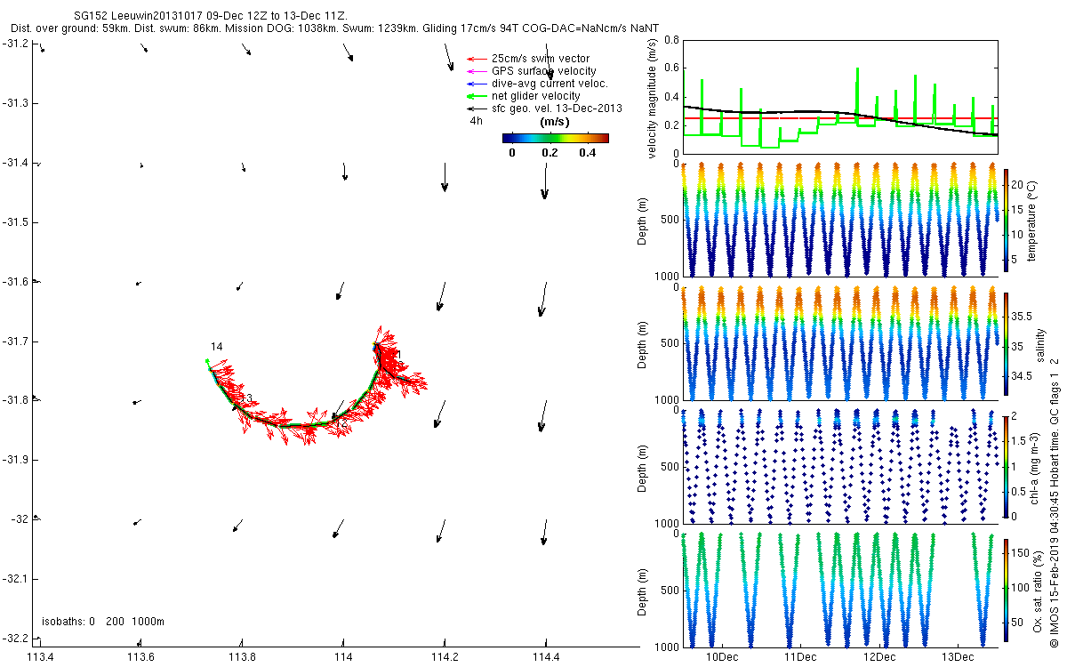Screen dimensions: 1067x667
Task: Click the black sfc geo. vel. legend arrow
Action: point(476,108)
